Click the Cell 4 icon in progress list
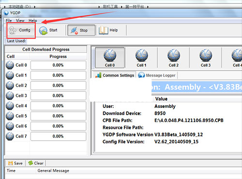 [x=10, y=106]
